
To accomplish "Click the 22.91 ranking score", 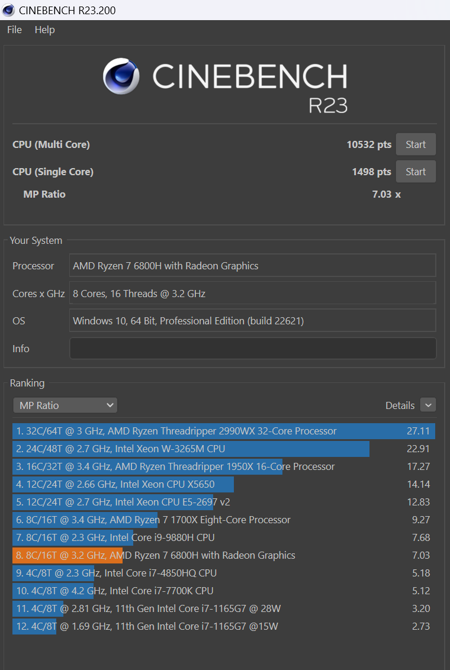I will pos(418,449).
